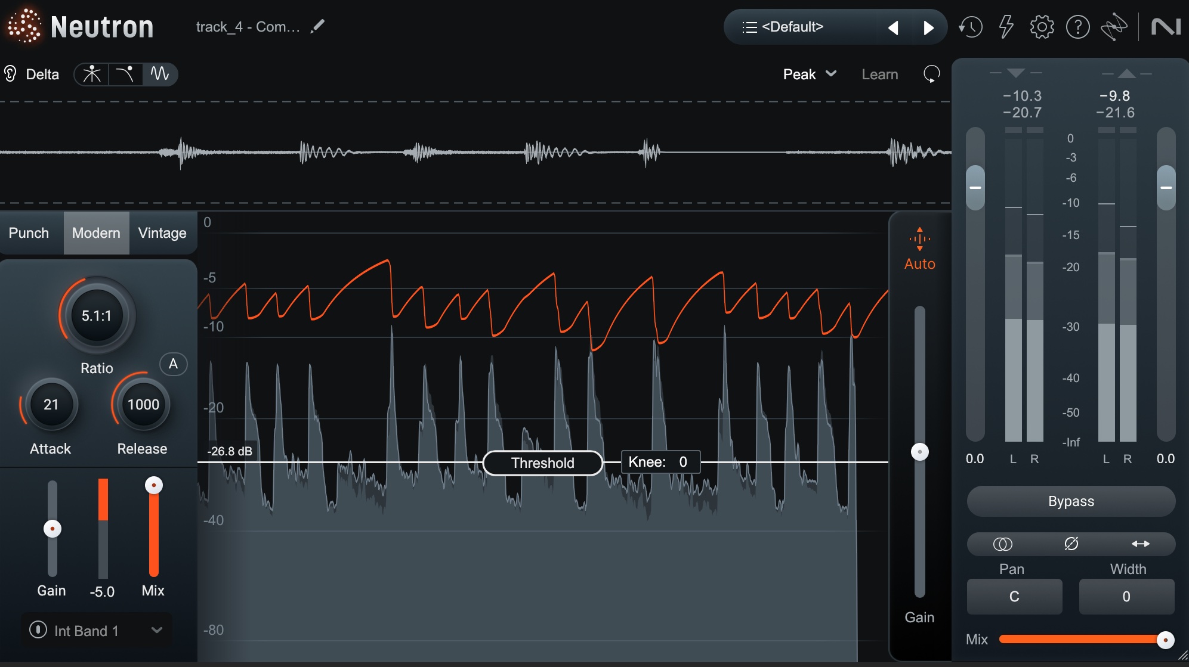1189x667 pixels.
Task: Click the lightning bolt assistant icon
Action: click(1006, 27)
